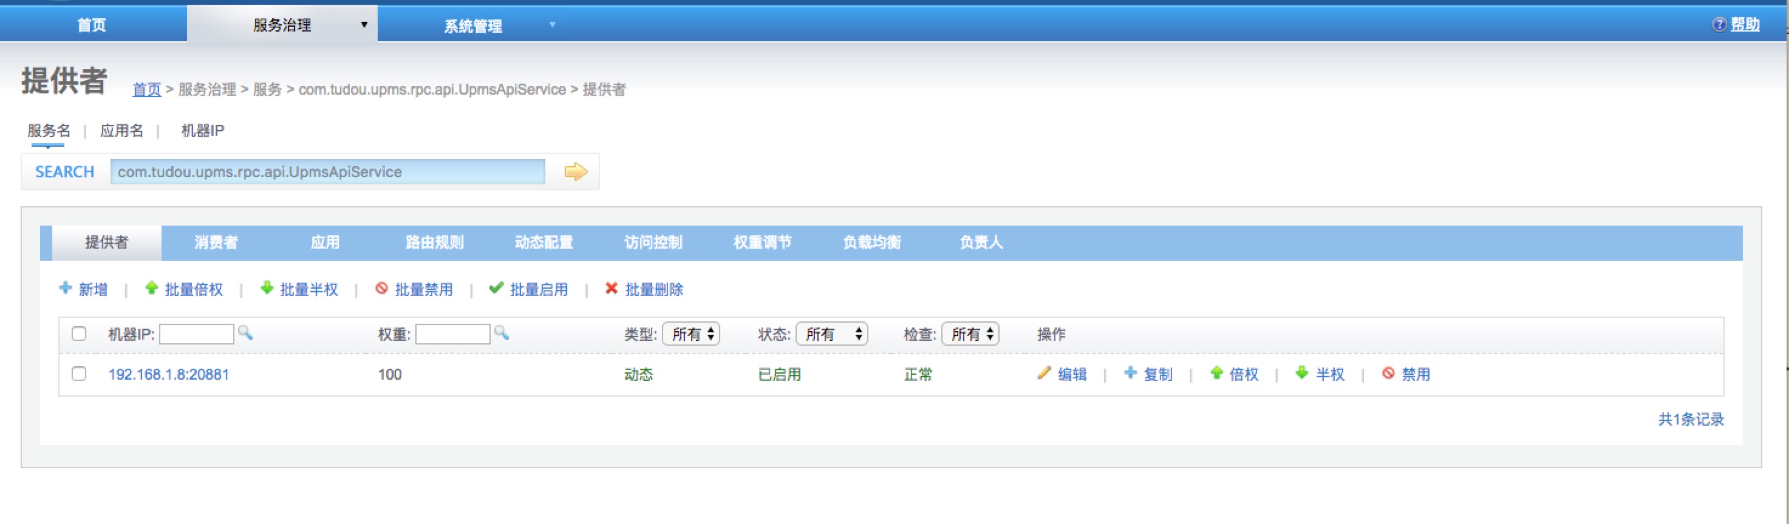Switch to the 动态配置 tab

[544, 242]
